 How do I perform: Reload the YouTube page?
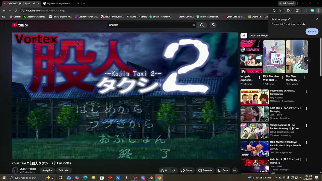(16, 11)
